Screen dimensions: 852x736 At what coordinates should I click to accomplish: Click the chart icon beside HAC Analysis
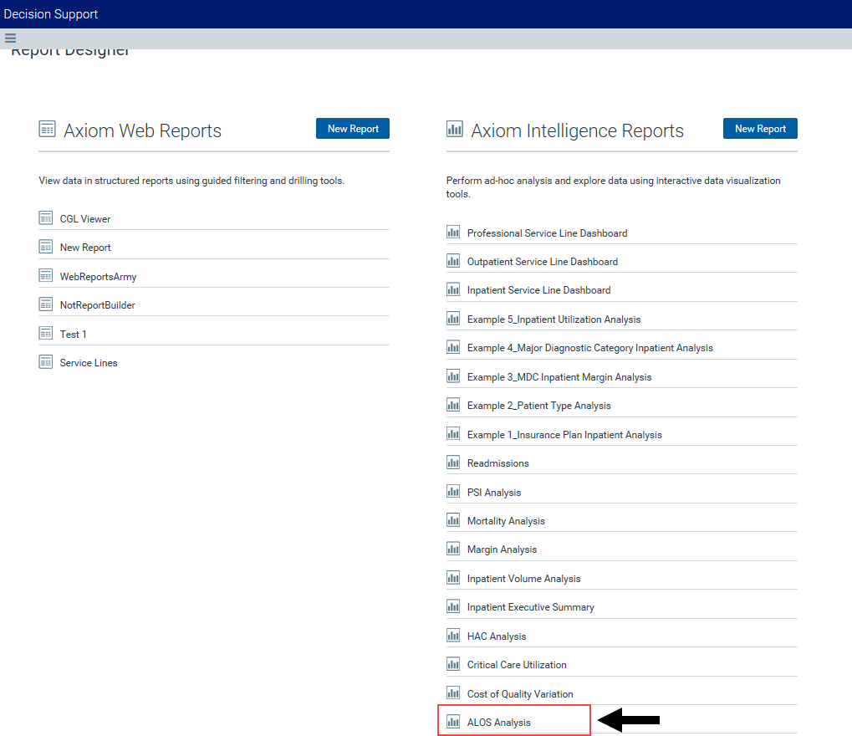point(453,636)
